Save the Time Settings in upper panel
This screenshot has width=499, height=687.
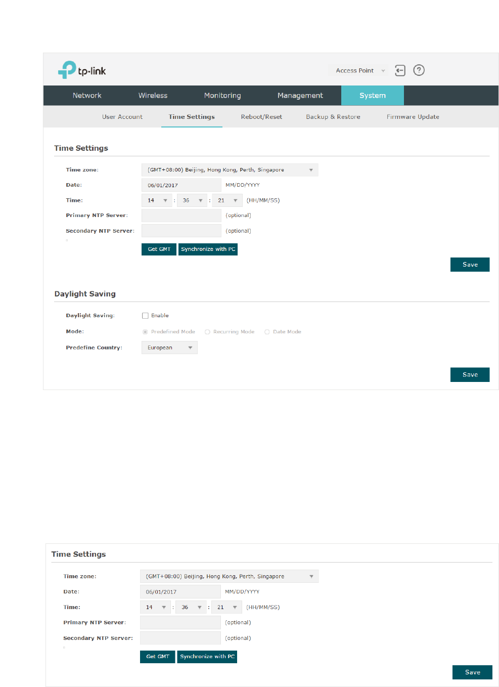470,265
